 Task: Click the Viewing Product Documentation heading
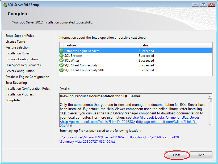coord(100,96)
